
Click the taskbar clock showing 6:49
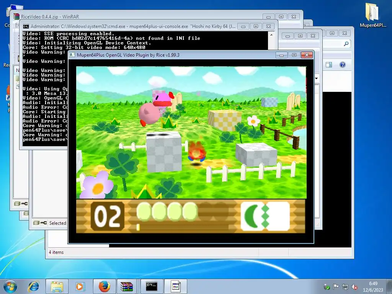point(373,287)
